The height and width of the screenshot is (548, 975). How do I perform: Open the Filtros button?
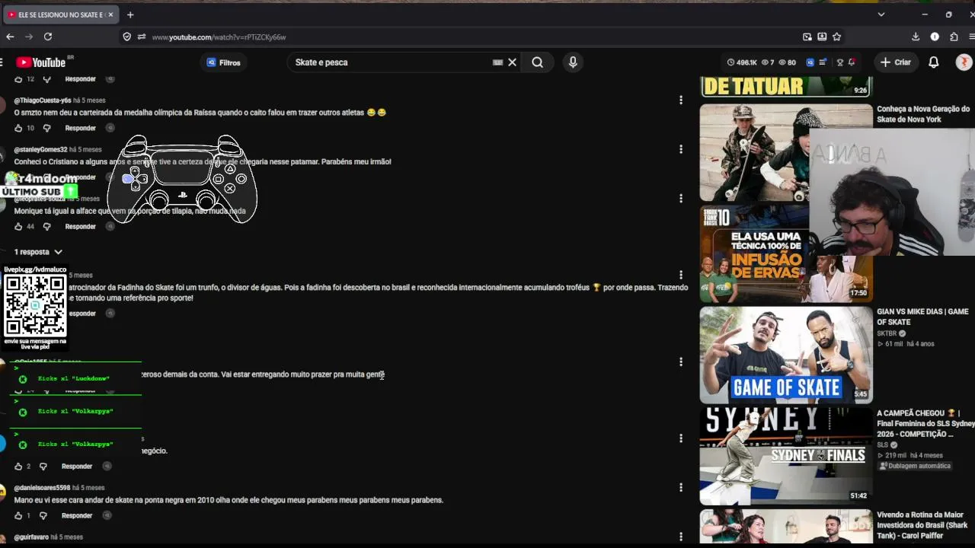click(x=224, y=62)
